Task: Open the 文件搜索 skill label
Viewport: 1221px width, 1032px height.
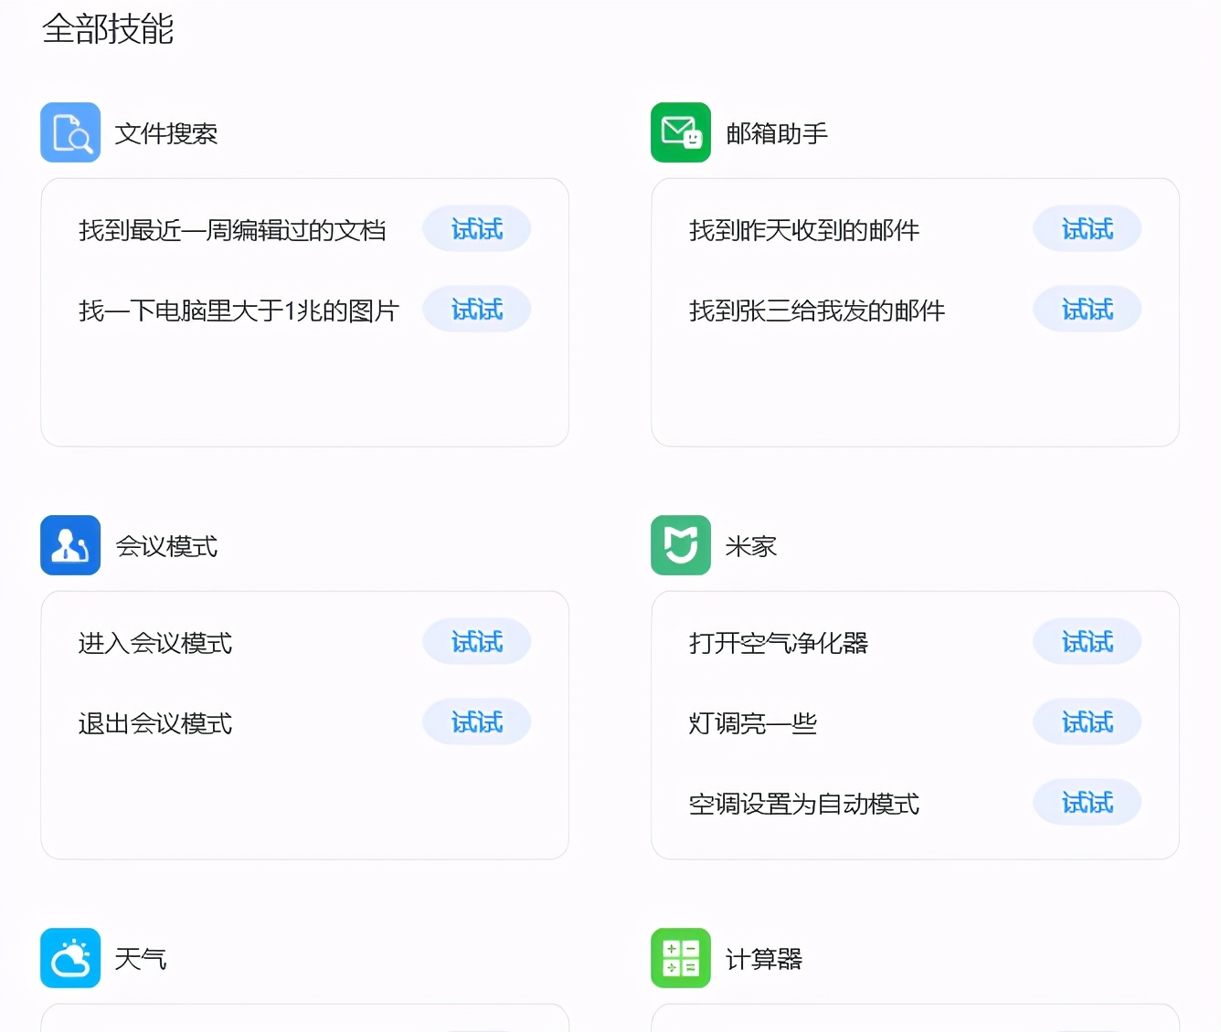Action: tap(166, 132)
